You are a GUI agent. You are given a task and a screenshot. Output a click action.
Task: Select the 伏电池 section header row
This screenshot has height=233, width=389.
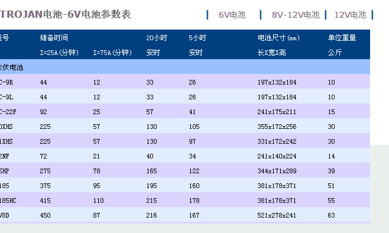click(x=185, y=67)
